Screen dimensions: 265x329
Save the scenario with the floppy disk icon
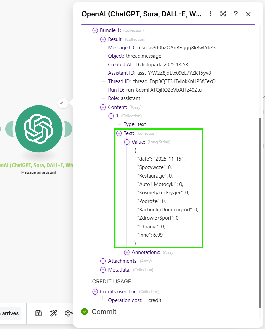[39, 313]
